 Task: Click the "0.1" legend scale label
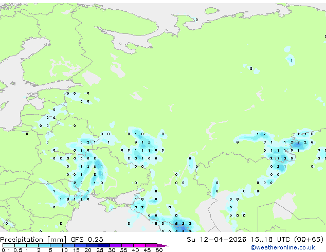6,250
